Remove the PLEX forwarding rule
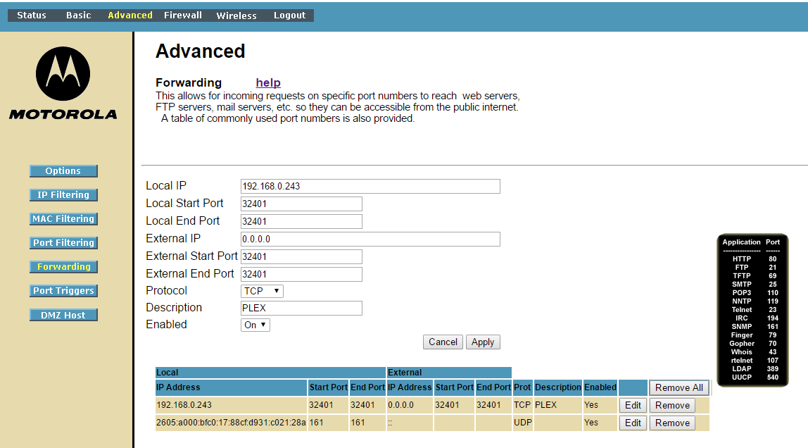The height and width of the screenshot is (448, 808). pos(672,405)
